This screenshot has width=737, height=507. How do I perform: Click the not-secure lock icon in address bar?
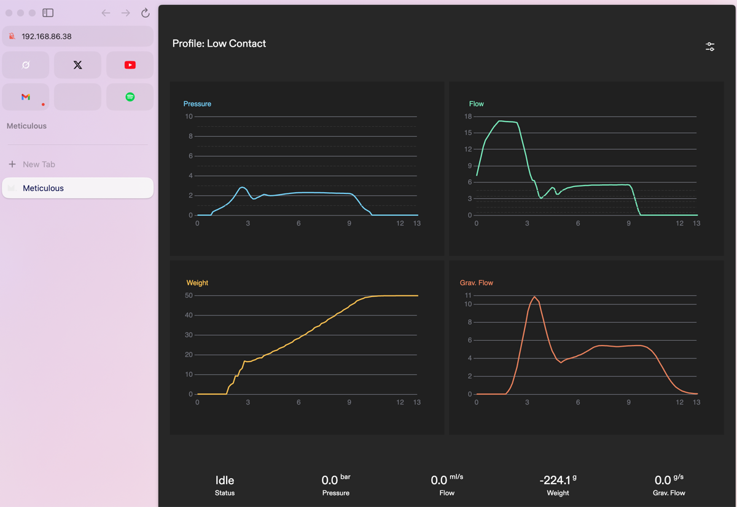[12, 36]
